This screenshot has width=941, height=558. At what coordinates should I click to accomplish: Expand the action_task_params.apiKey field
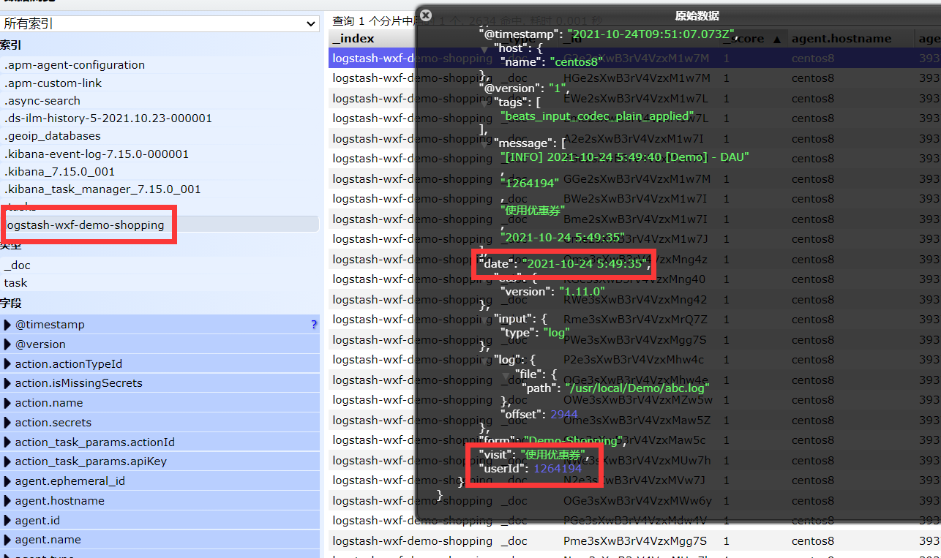click(x=8, y=461)
